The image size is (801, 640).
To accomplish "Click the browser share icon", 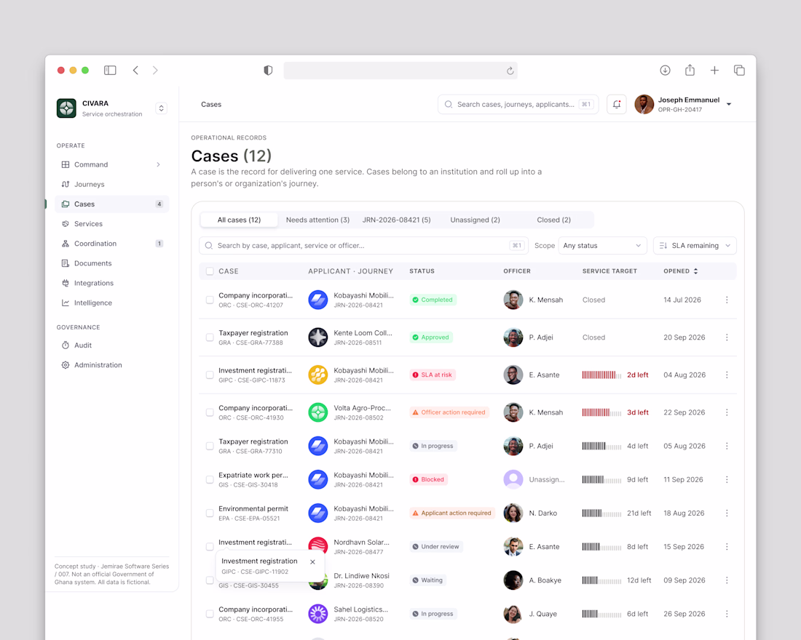I will click(x=690, y=70).
